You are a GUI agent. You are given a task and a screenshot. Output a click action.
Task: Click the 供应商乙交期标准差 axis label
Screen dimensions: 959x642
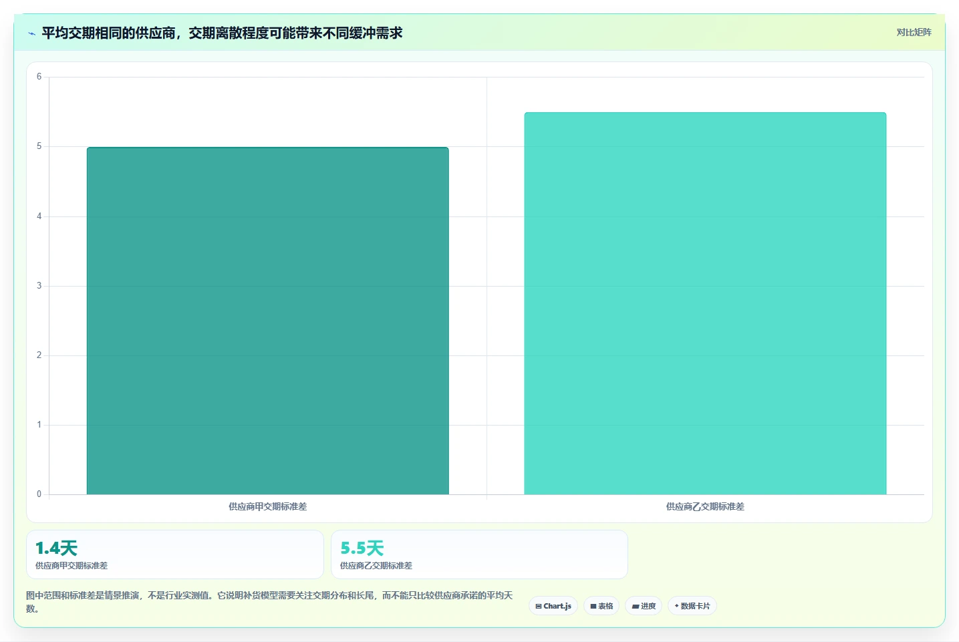[705, 506]
